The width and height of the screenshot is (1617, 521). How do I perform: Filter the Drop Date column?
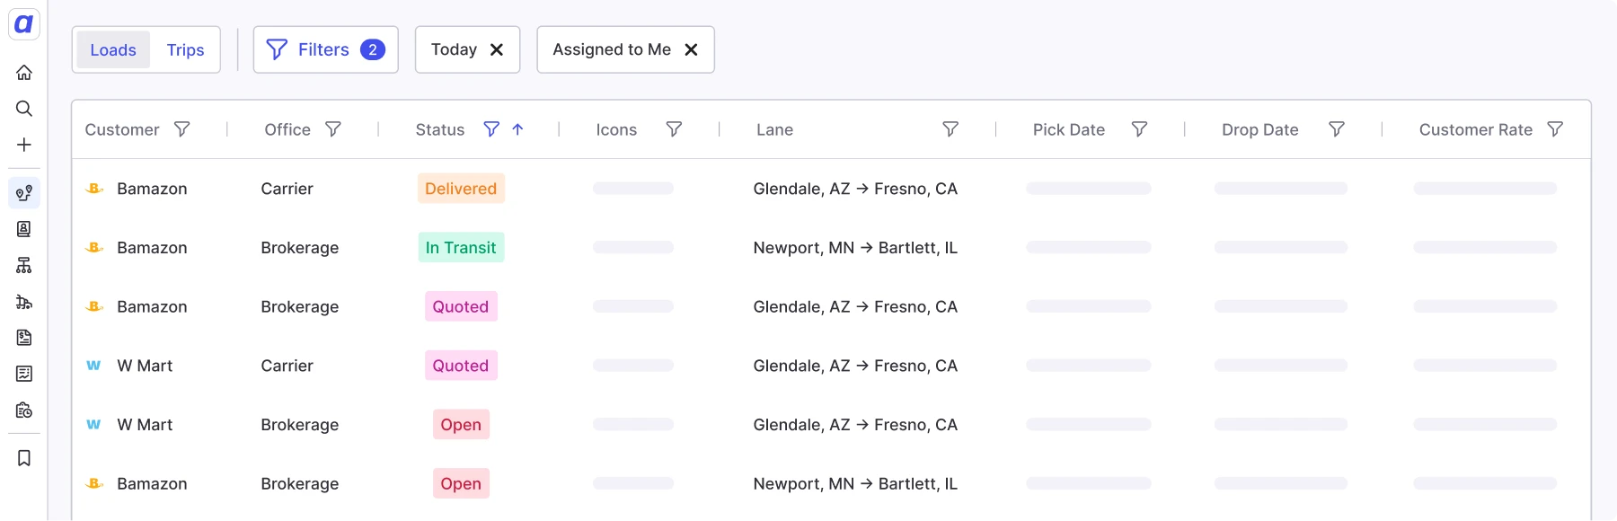pos(1337,129)
